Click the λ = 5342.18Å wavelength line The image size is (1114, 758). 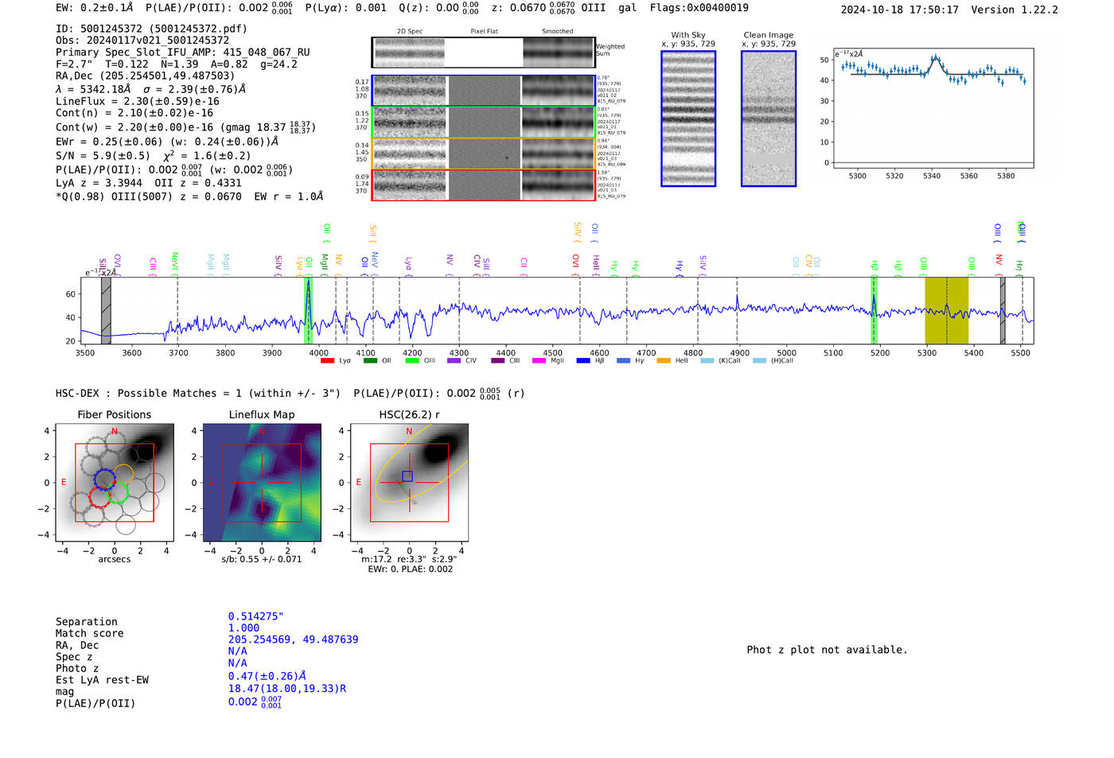(151, 89)
